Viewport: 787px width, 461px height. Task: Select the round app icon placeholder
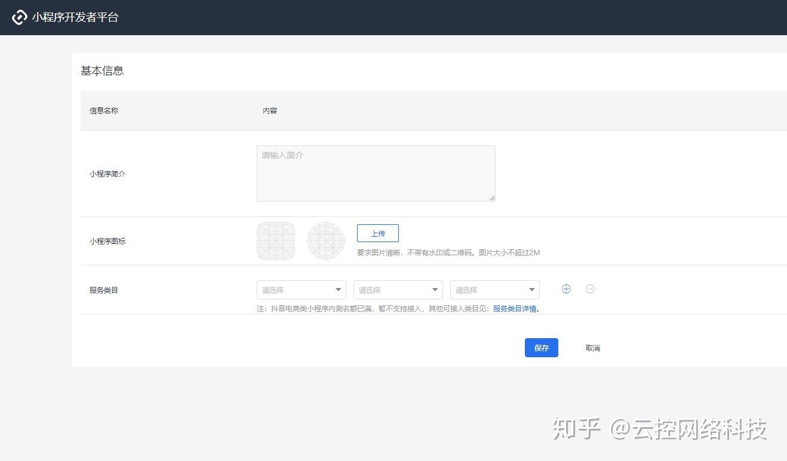pos(326,241)
